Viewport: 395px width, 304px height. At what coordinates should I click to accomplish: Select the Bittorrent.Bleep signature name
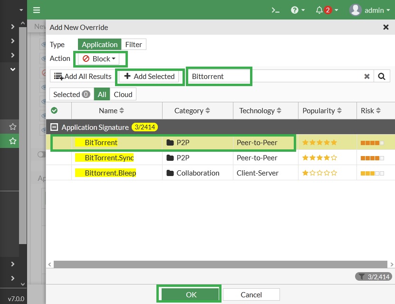click(110, 173)
